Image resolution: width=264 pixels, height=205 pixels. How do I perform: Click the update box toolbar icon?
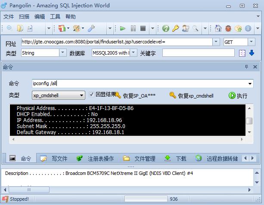coord(238,28)
